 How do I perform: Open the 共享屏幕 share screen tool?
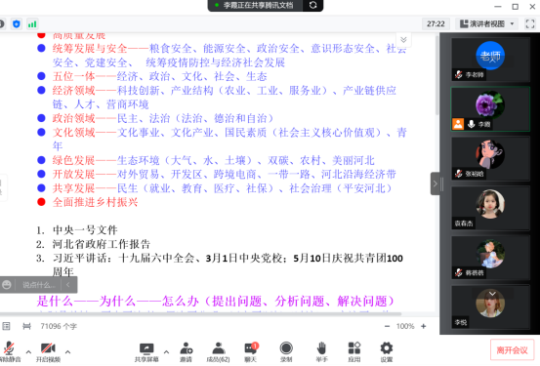146,352
